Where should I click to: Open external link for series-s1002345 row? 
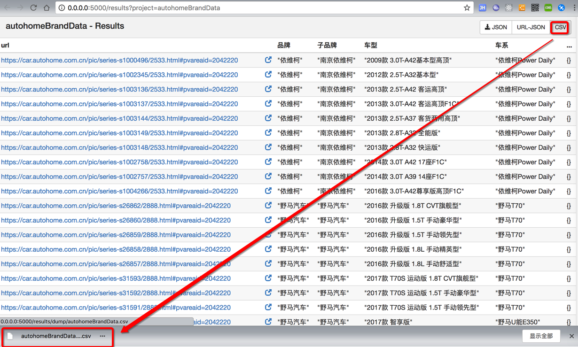pos(268,75)
